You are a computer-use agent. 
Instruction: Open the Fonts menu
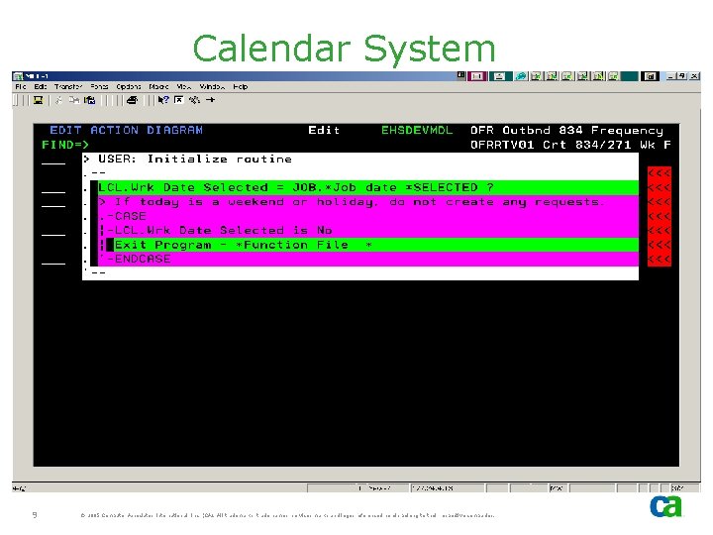pyautogui.click(x=99, y=86)
